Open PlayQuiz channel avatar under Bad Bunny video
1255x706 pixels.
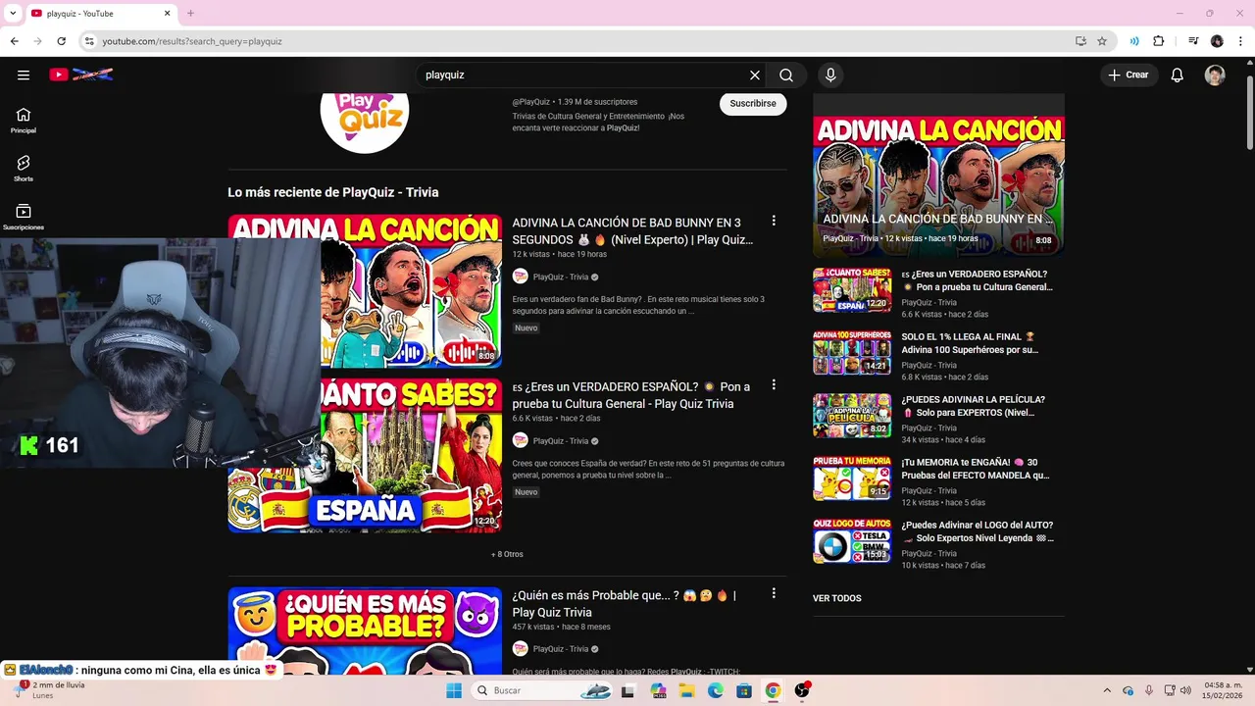click(521, 277)
